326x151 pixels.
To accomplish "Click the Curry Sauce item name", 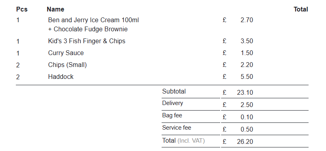I will (x=66, y=53).
